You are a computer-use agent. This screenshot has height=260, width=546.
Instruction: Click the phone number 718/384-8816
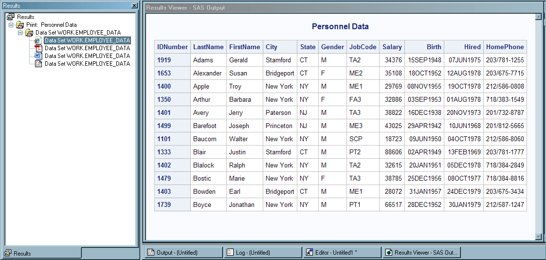(x=505, y=178)
